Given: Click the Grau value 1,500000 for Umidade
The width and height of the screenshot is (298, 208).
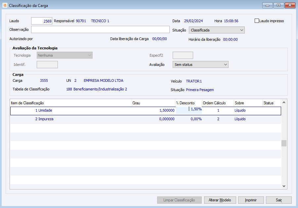Looking at the screenshot, I should 167,110.
